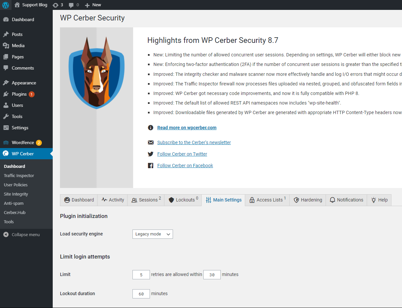Image resolution: width=402 pixels, height=308 pixels.
Task: Open the Lockouts tab
Action: point(183,200)
